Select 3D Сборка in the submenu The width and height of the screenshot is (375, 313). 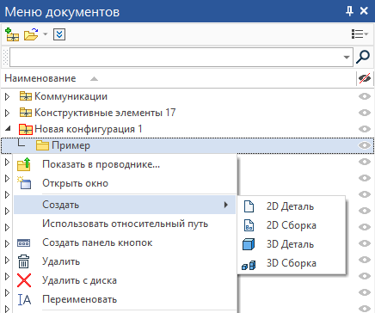click(292, 263)
